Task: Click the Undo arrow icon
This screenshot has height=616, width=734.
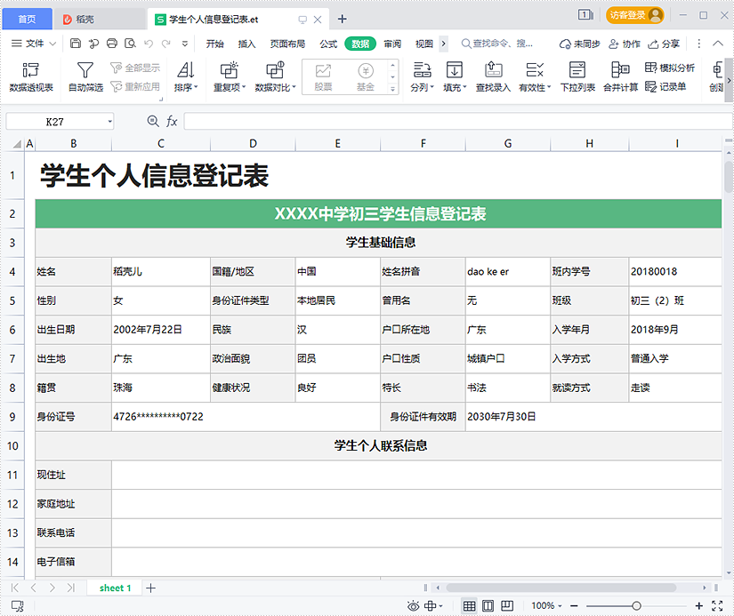Action: [149, 44]
